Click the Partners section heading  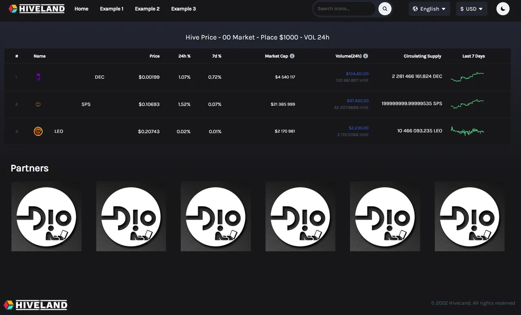coord(30,168)
